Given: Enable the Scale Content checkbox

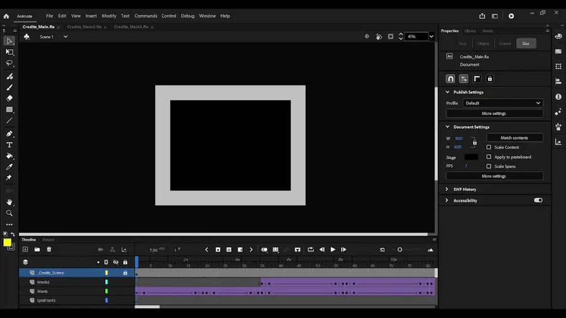Looking at the screenshot, I should point(489,147).
